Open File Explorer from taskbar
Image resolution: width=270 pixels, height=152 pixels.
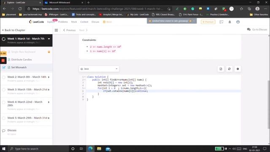click(x=99, y=149)
